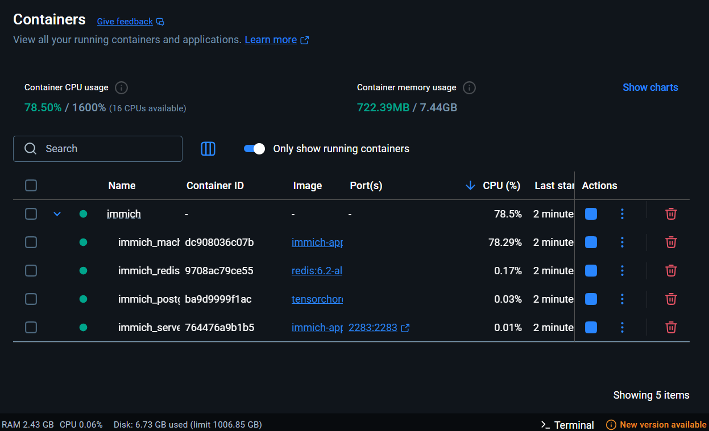709x431 pixels.
Task: Tick the checkbox for ba9d9999f1ac row
Action: [x=31, y=299]
